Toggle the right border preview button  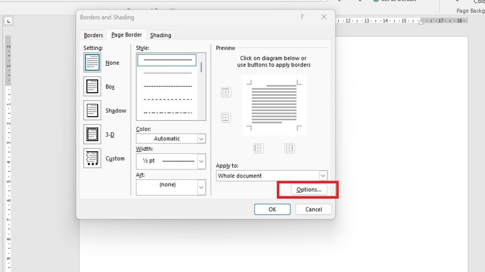pos(289,148)
